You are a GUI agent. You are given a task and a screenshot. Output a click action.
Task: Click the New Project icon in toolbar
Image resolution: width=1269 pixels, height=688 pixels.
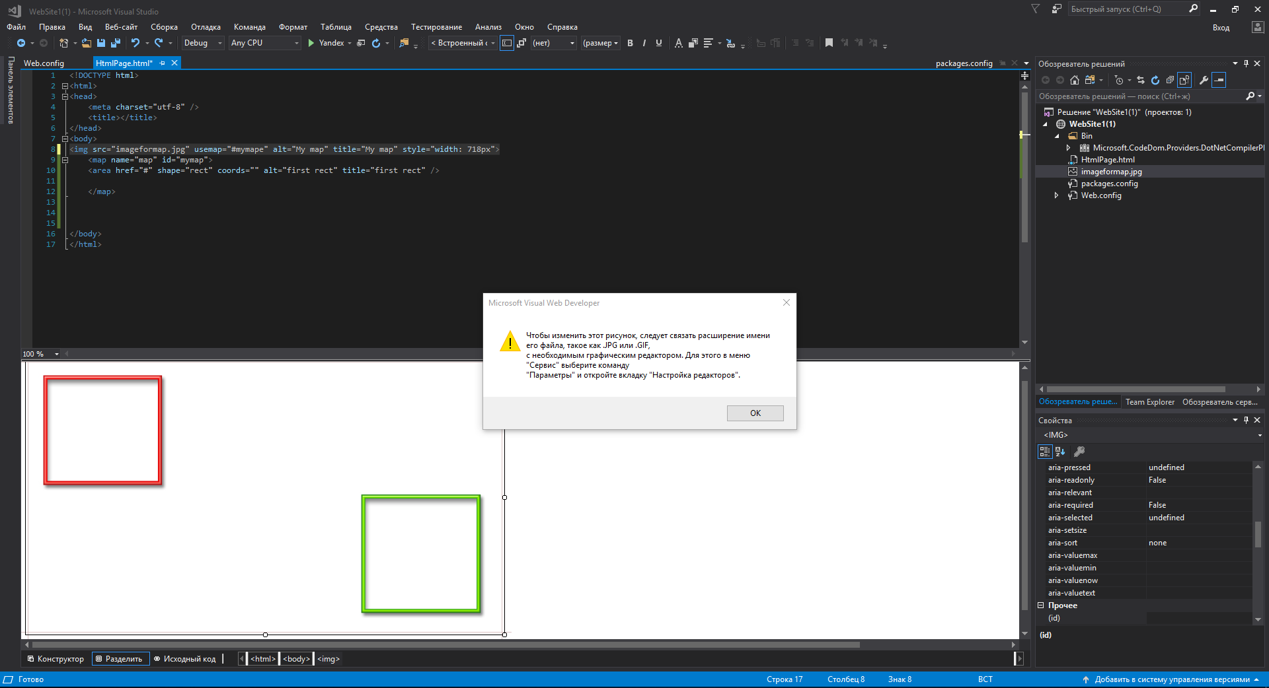click(x=64, y=43)
